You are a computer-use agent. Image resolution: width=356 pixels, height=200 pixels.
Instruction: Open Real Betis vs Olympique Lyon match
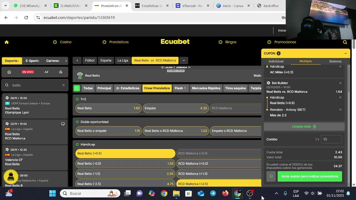coord(35,106)
